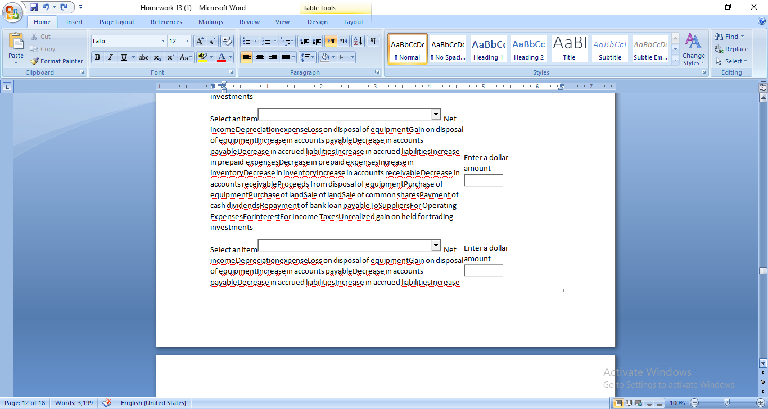Viewport: 768px width, 409px height.
Task: Open the Mailings tab
Action: (210, 22)
